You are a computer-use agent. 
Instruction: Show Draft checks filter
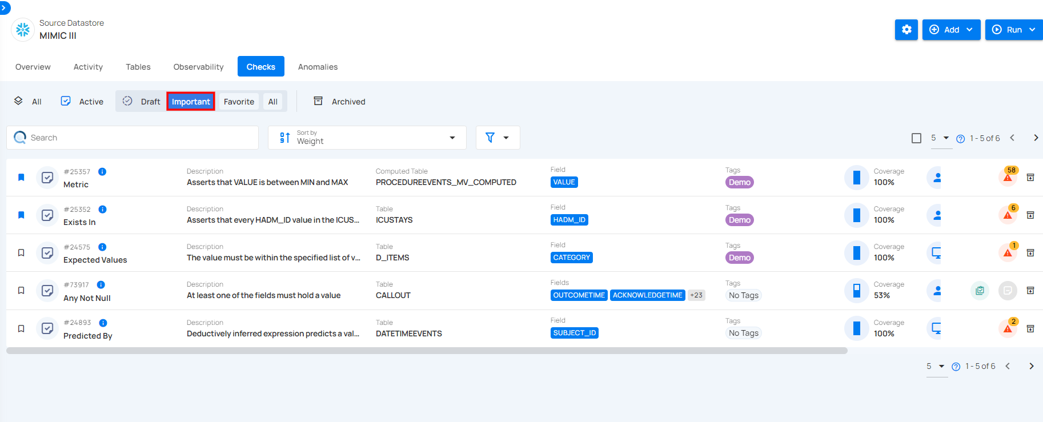(x=142, y=102)
